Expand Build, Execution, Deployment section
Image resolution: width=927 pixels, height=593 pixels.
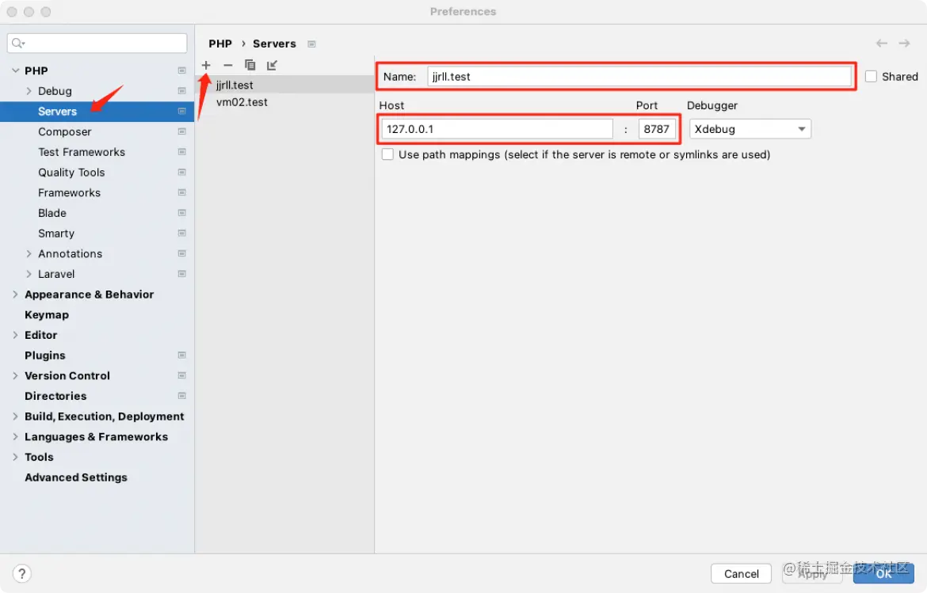(15, 416)
